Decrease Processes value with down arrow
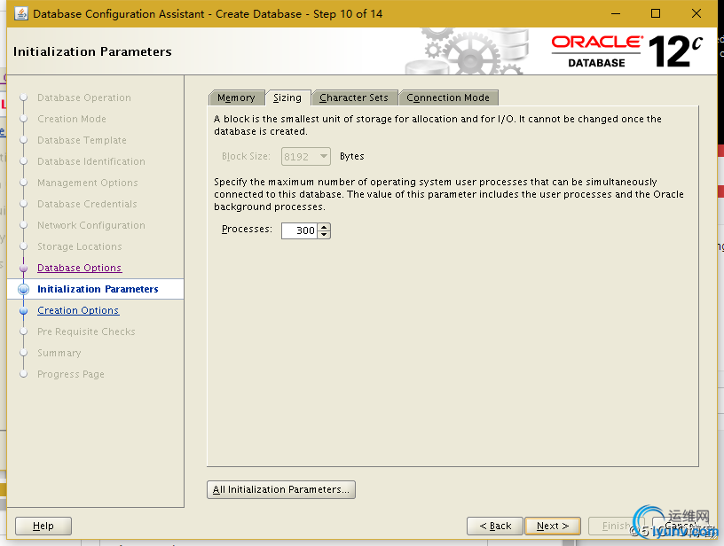Viewport: 724px width, 546px height. (x=324, y=234)
